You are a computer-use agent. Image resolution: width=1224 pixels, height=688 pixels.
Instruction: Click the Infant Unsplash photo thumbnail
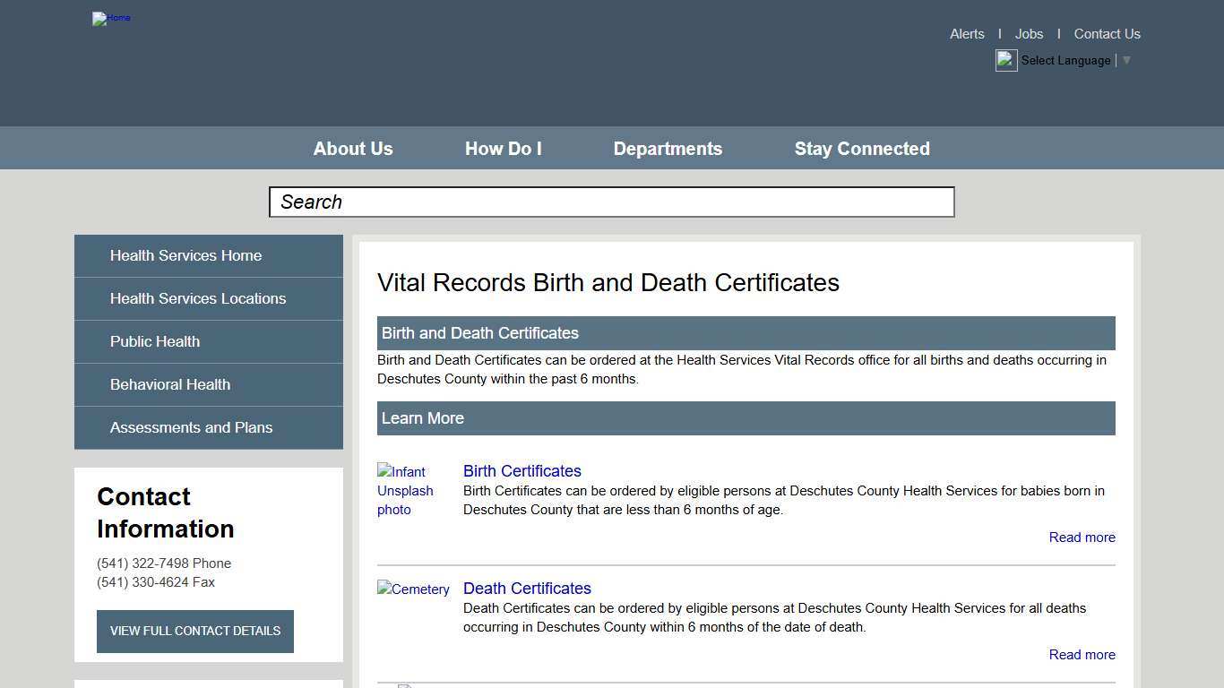[405, 491]
